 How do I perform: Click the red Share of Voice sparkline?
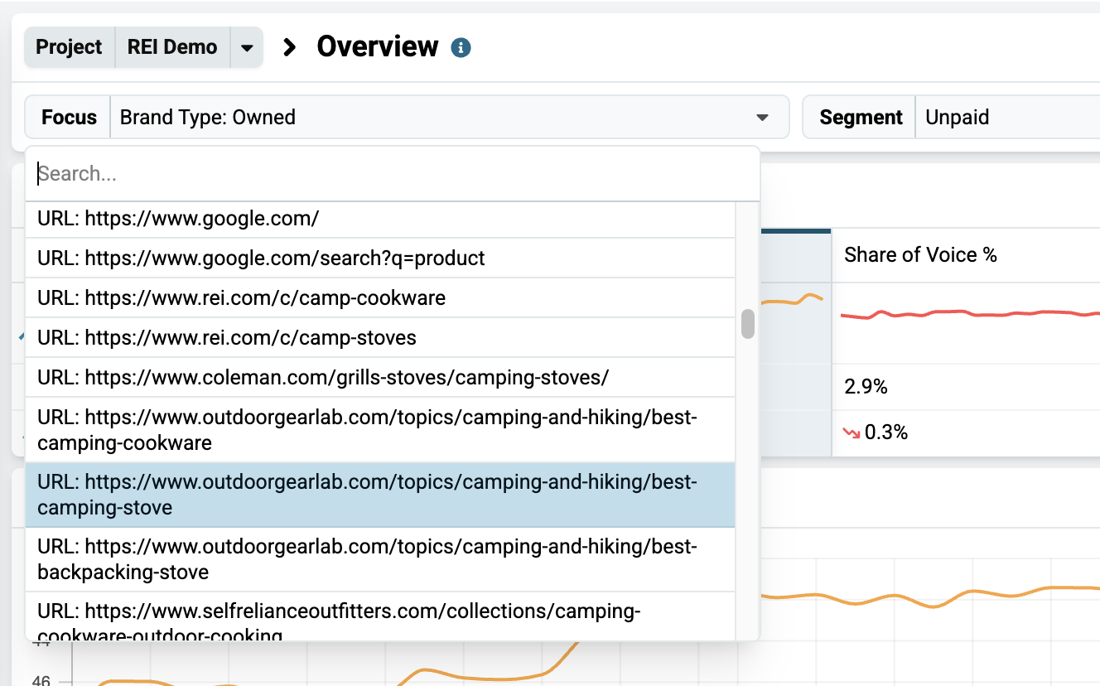(x=970, y=314)
